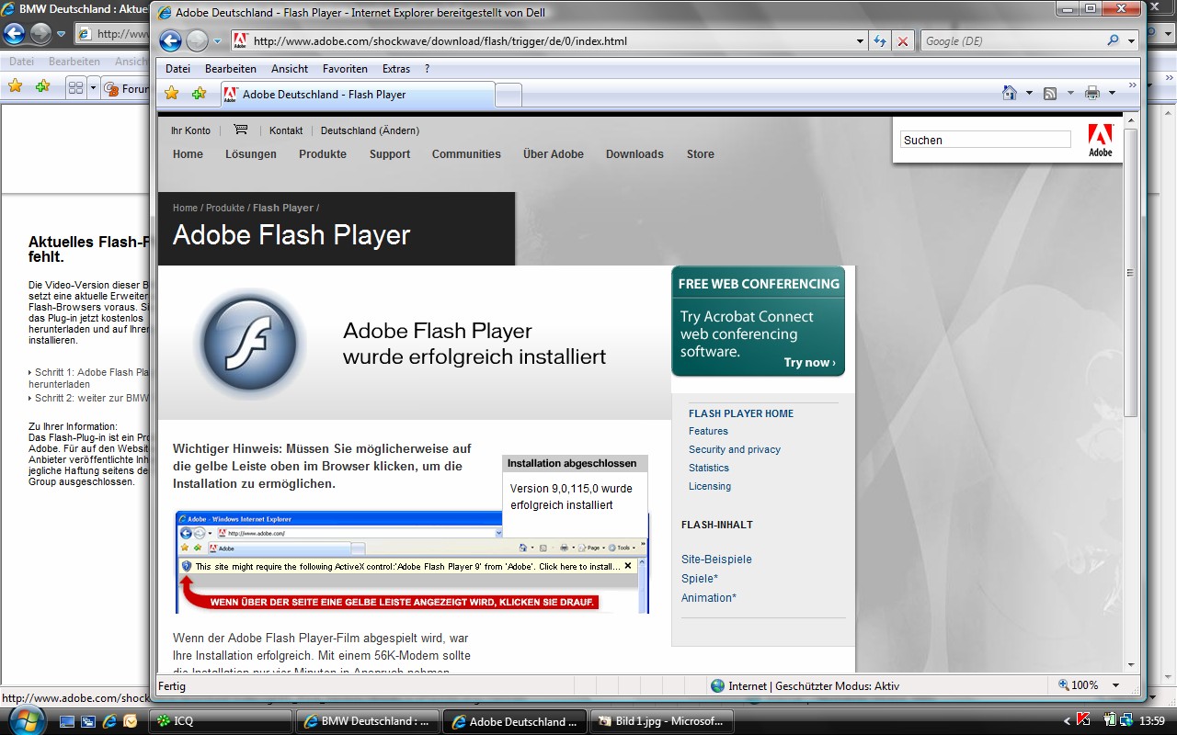Image resolution: width=1177 pixels, height=735 pixels.
Task: Open address bar history dropdown
Action: (x=860, y=41)
